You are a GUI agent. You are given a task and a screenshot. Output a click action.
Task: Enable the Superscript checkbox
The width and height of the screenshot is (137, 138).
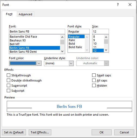point(8,86)
